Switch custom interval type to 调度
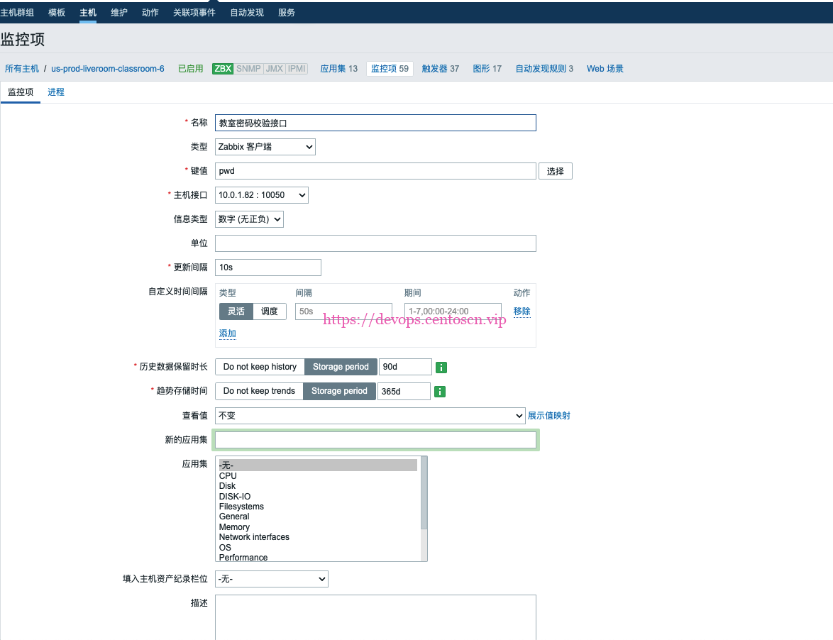The width and height of the screenshot is (833, 640). tap(270, 311)
